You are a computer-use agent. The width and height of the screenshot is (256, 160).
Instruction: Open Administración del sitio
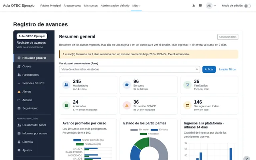115,6
